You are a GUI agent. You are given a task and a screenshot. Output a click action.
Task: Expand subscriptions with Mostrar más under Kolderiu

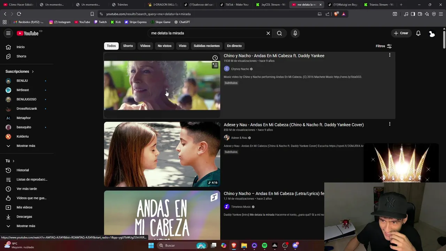click(26, 146)
